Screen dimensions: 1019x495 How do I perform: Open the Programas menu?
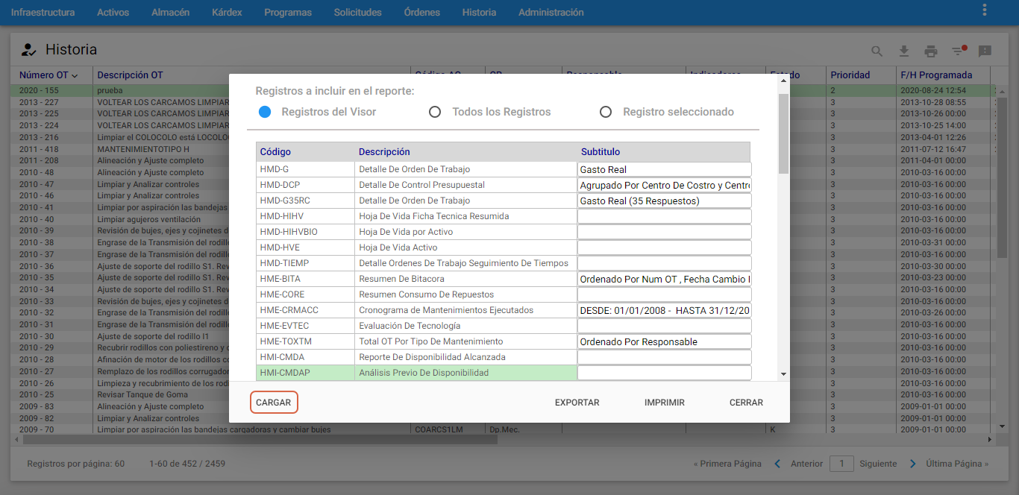(x=288, y=13)
